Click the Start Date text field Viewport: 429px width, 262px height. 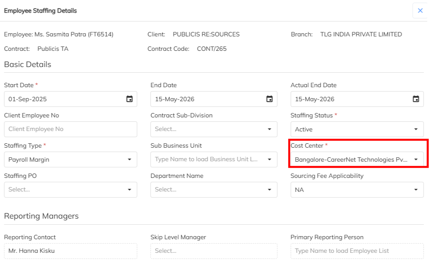61,99
